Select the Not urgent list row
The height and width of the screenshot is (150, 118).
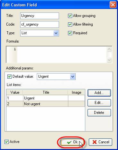46,104
